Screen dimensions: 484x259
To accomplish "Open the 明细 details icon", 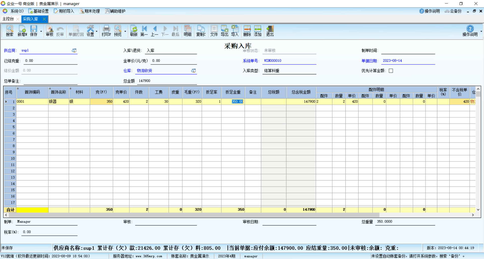I will pos(187,31).
